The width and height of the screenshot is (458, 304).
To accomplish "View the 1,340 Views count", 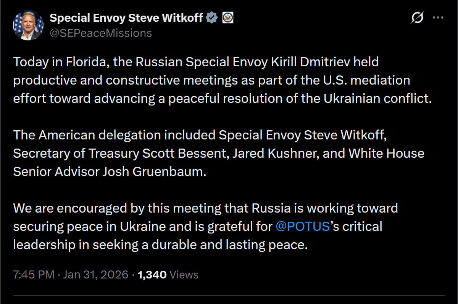I will pos(168,275).
